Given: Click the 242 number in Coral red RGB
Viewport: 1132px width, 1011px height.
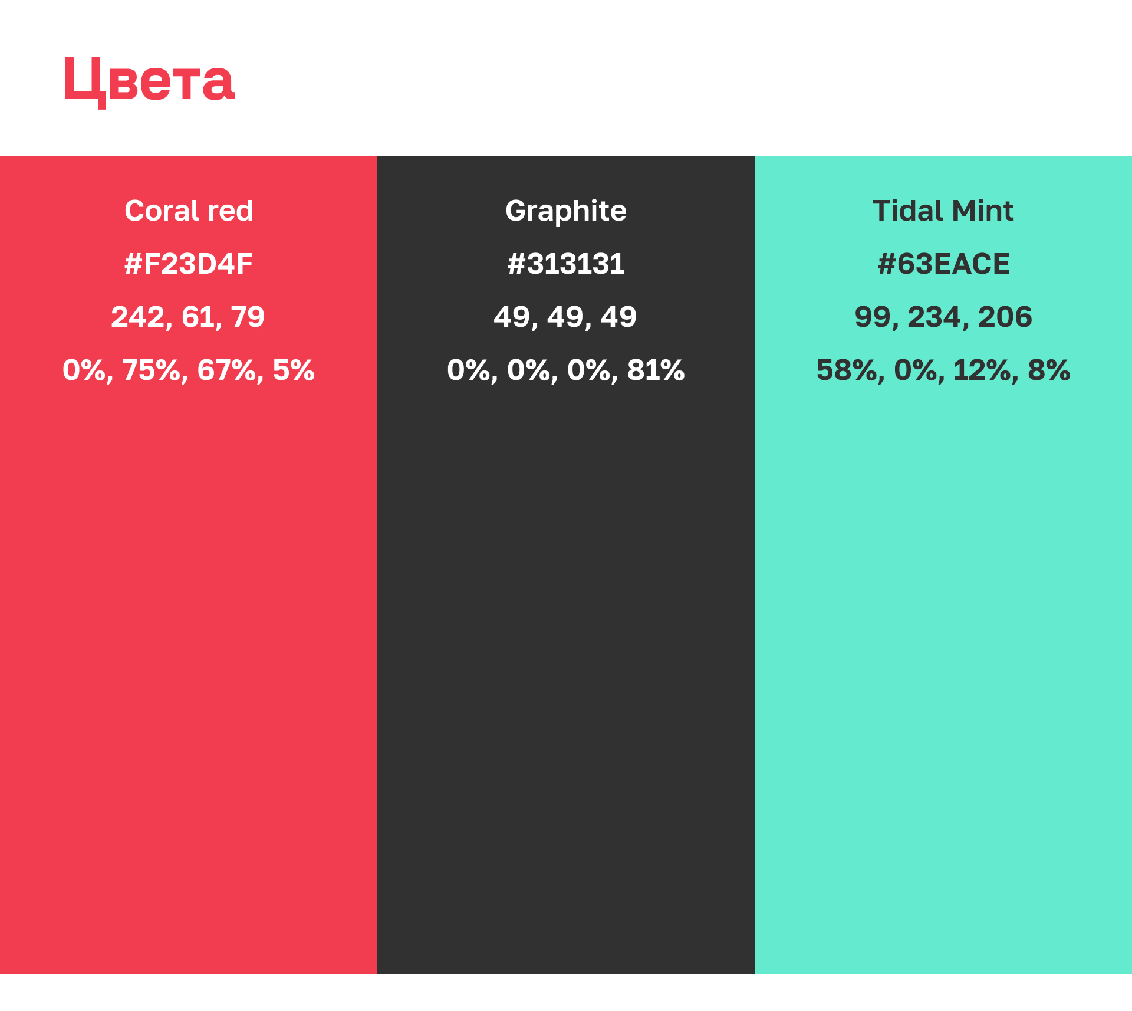Looking at the screenshot, I should [138, 317].
